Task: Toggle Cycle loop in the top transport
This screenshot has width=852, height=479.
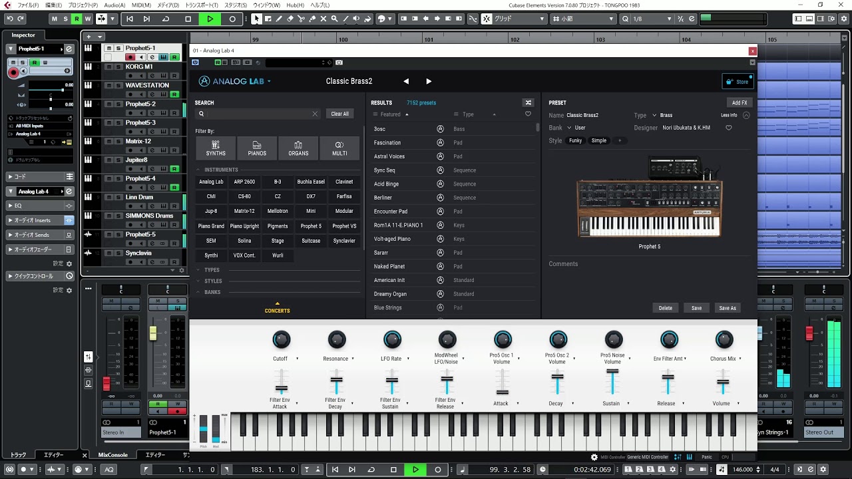Action: pyautogui.click(x=166, y=19)
